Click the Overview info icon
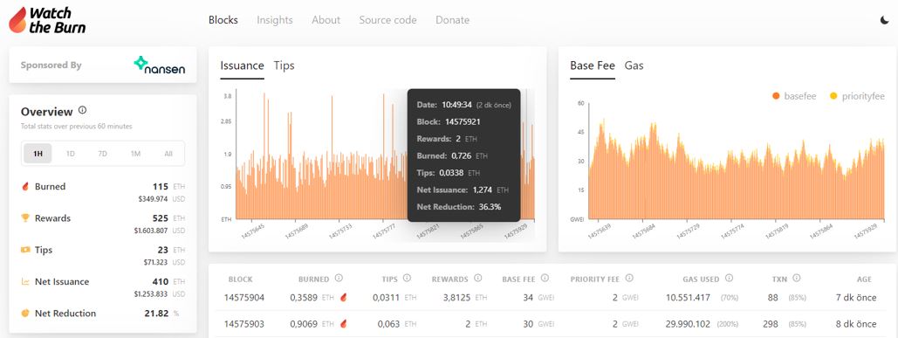This screenshot has width=898, height=338. (82, 110)
